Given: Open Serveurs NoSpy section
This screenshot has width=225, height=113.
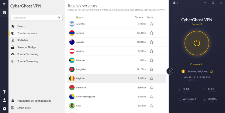Looking at the screenshot, I should [x=26, y=47].
